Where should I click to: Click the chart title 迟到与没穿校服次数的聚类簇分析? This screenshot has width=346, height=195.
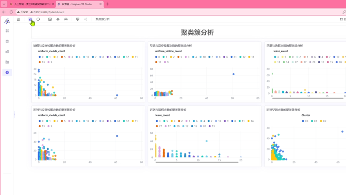[54, 110]
